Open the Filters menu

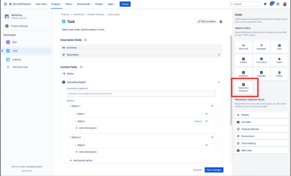click(x=70, y=4)
